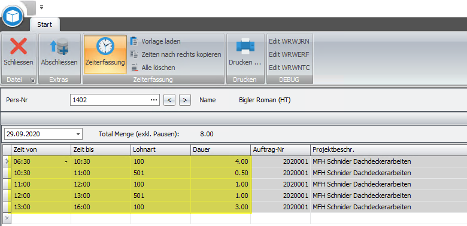Click the Zeiten nach rechts kopieren icon
Screen dimensions: 467x226
click(134, 54)
